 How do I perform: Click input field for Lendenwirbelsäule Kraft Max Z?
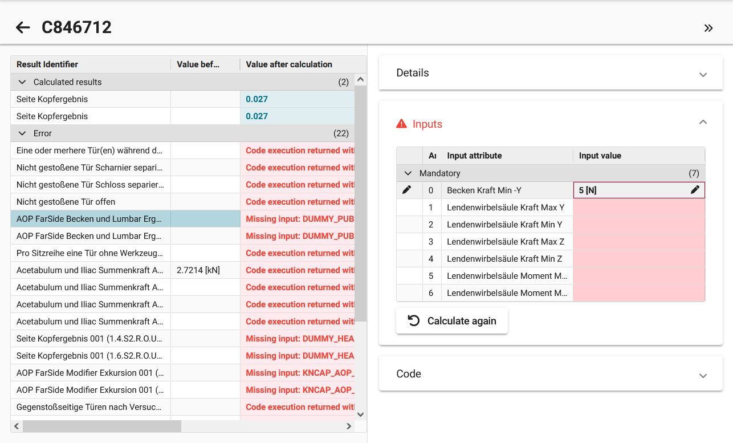(x=639, y=242)
